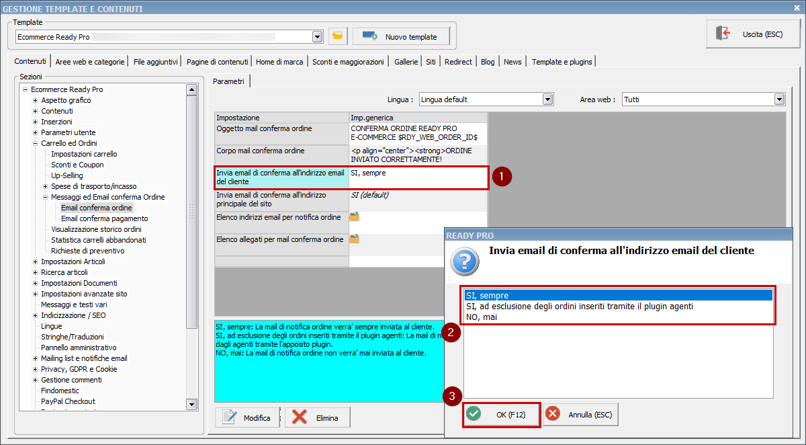Select the 'NO, mai' option
The height and width of the screenshot is (445, 806).
pyautogui.click(x=619, y=317)
